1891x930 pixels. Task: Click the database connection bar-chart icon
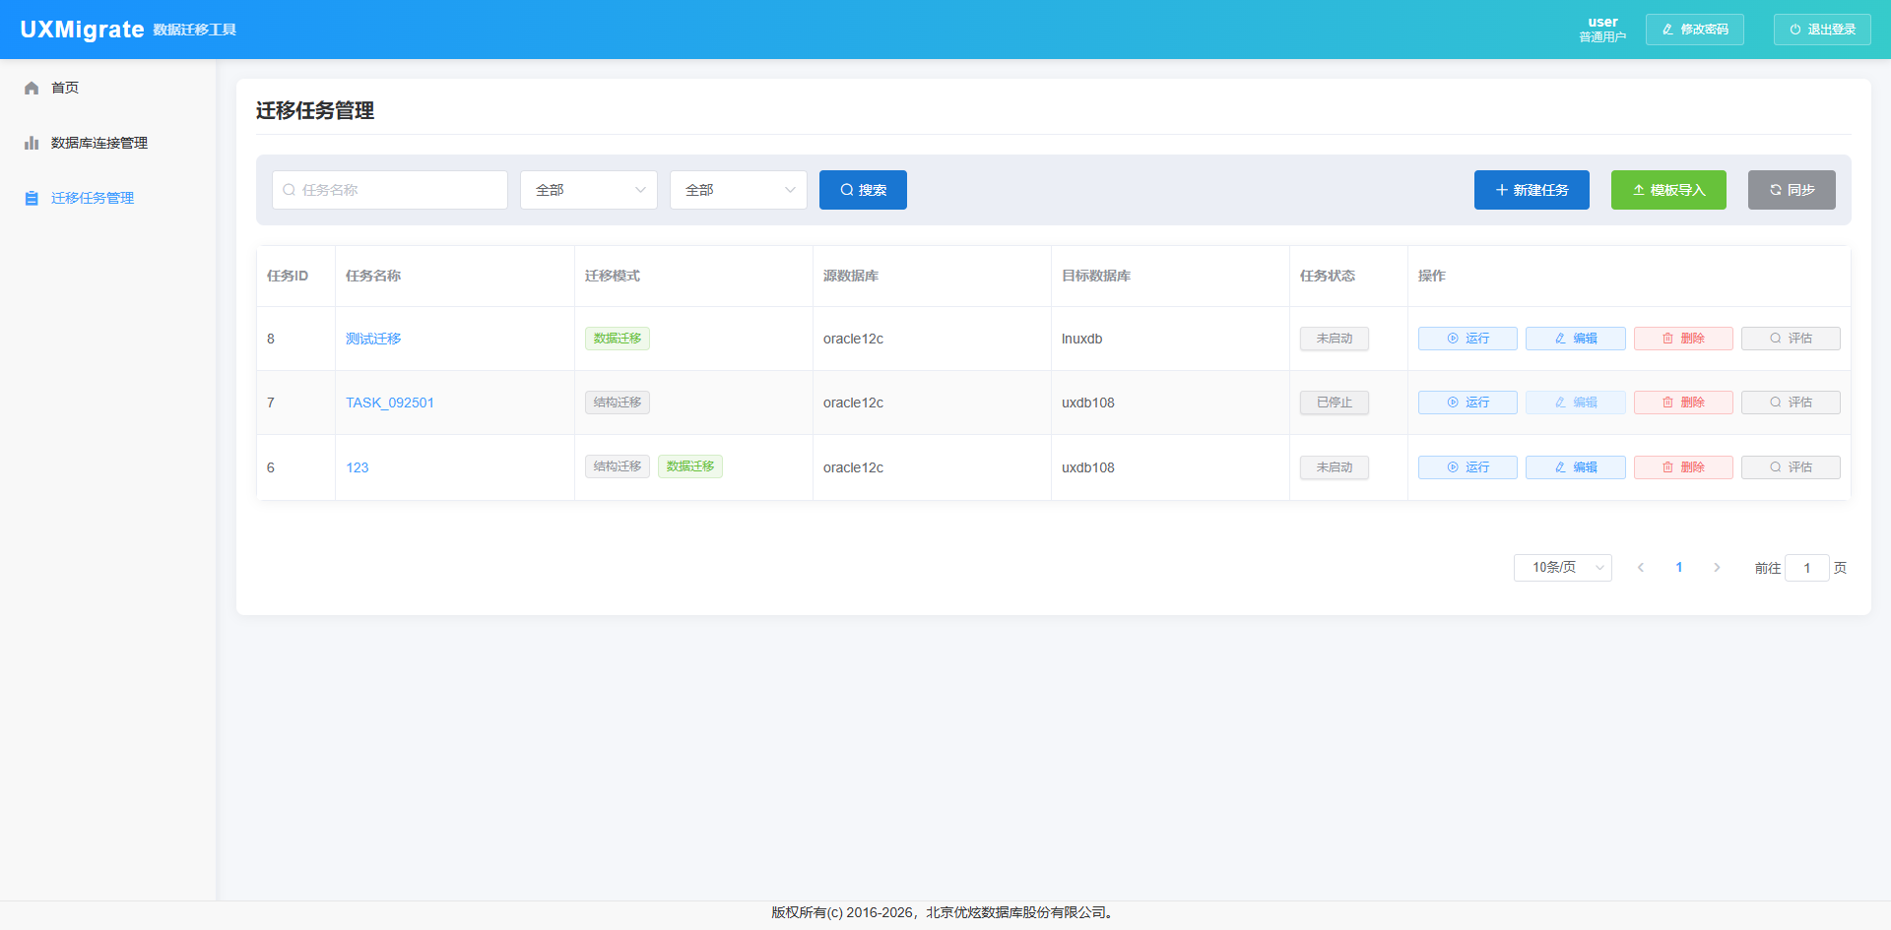32,143
